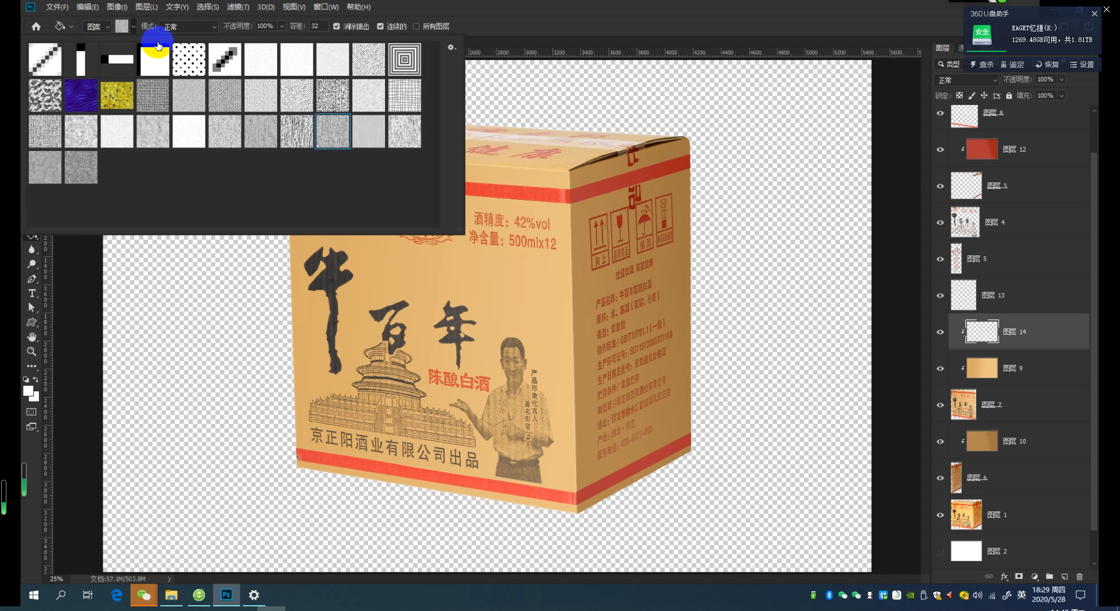Select the black polka dots pattern swatch

(x=189, y=59)
